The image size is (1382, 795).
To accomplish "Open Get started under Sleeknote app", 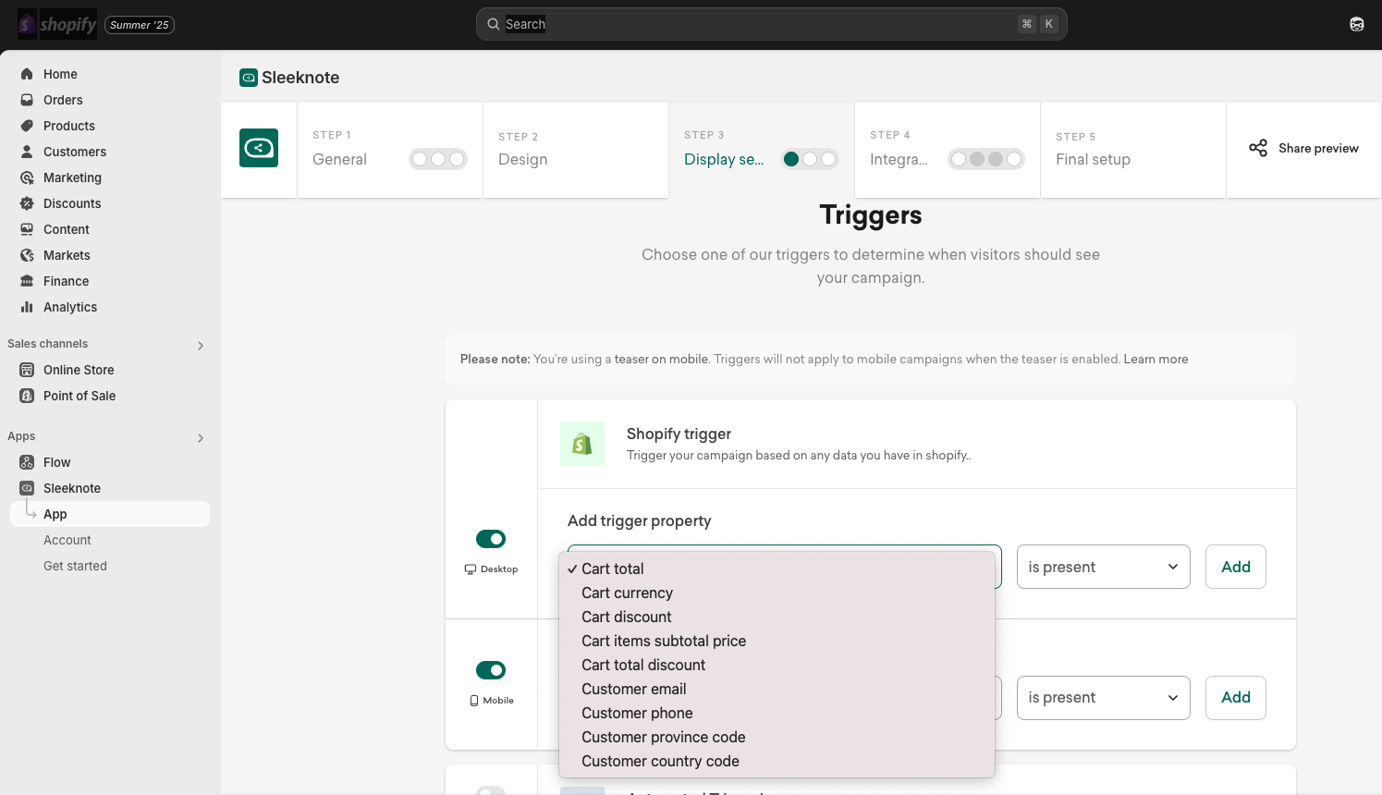I will 75,566.
